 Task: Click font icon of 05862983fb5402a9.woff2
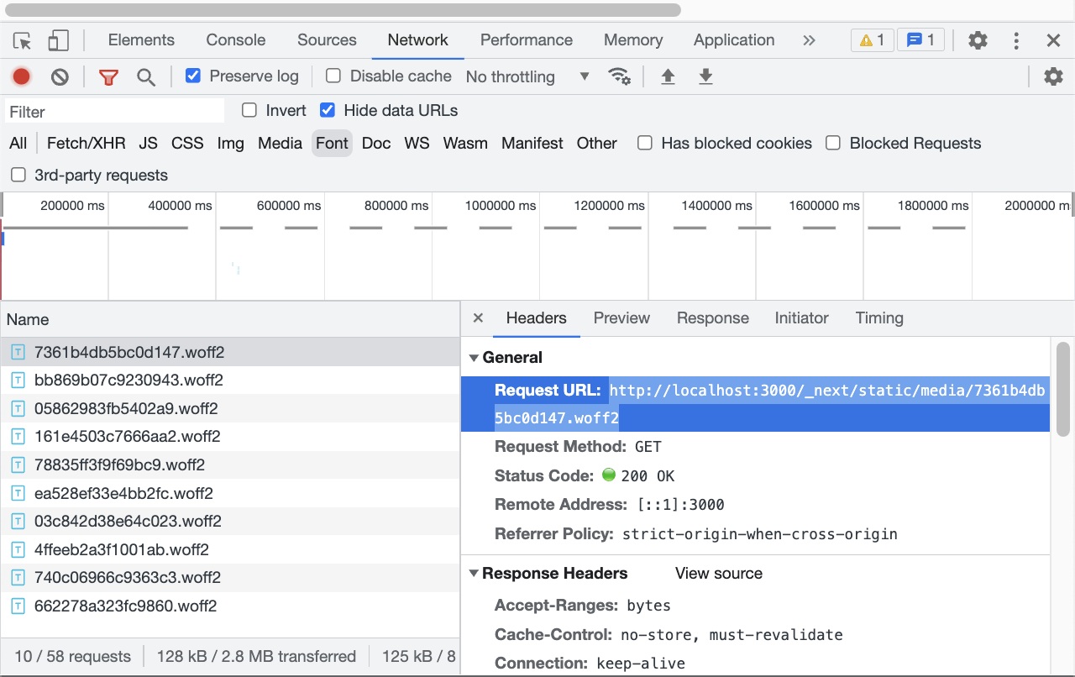pos(18,409)
